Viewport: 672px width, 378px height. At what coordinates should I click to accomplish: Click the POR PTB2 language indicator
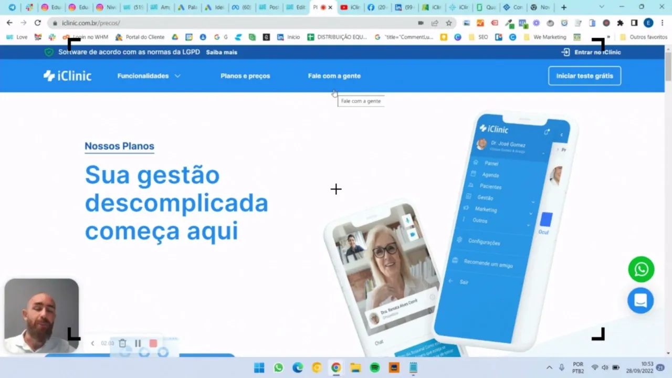tap(578, 367)
